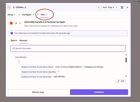Screen dimensions: 140x102
Task: Click the pencil icon to rename the Utilities step
Action: 25,7
